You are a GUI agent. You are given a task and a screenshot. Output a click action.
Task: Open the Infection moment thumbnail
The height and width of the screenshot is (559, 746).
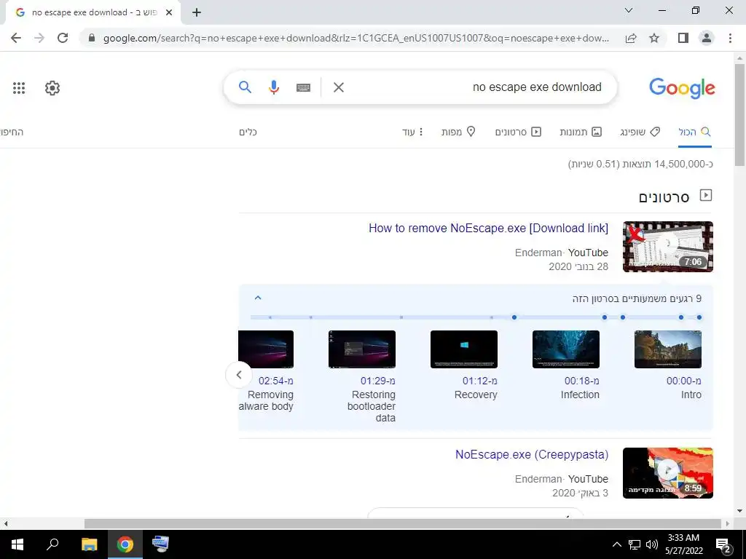pos(565,349)
